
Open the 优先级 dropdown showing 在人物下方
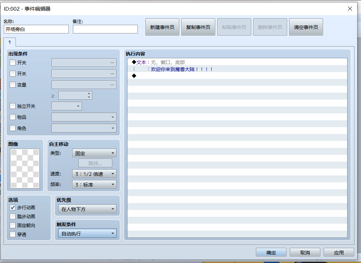click(x=87, y=209)
